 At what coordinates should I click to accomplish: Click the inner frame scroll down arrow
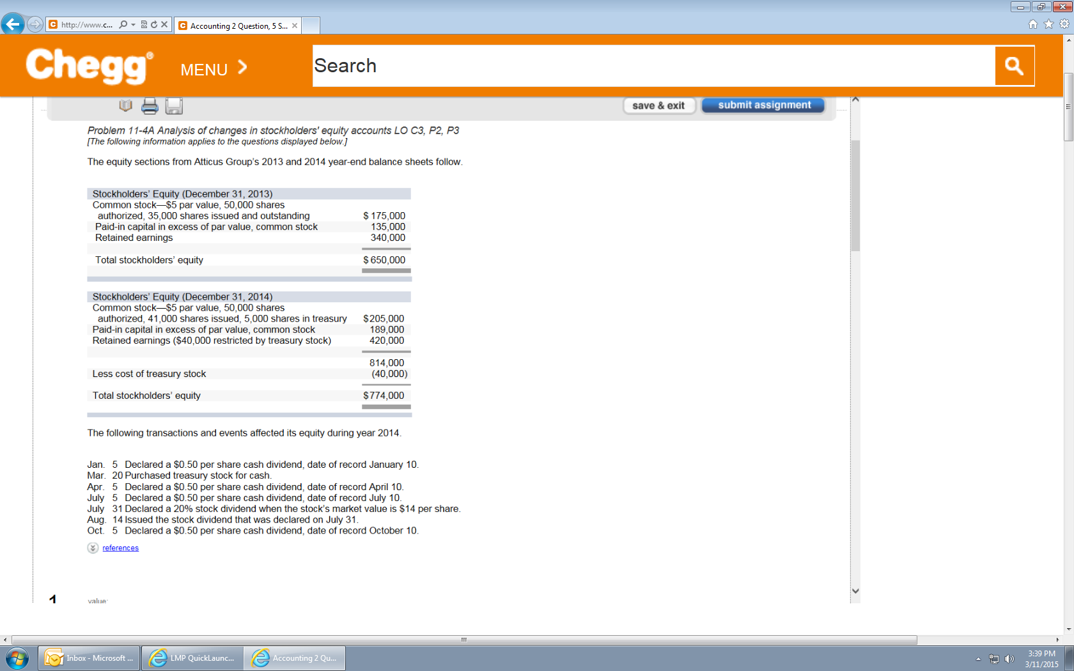[855, 591]
